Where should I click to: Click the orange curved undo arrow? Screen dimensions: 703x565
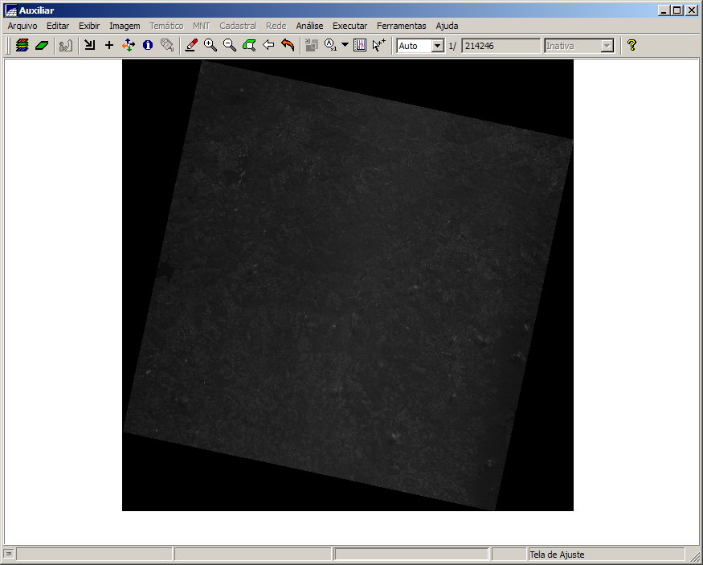(x=288, y=46)
